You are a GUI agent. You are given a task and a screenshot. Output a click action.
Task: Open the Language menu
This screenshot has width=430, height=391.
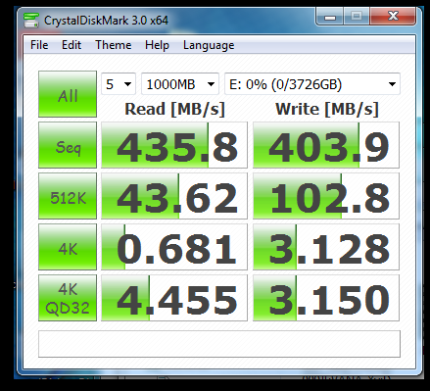209,45
